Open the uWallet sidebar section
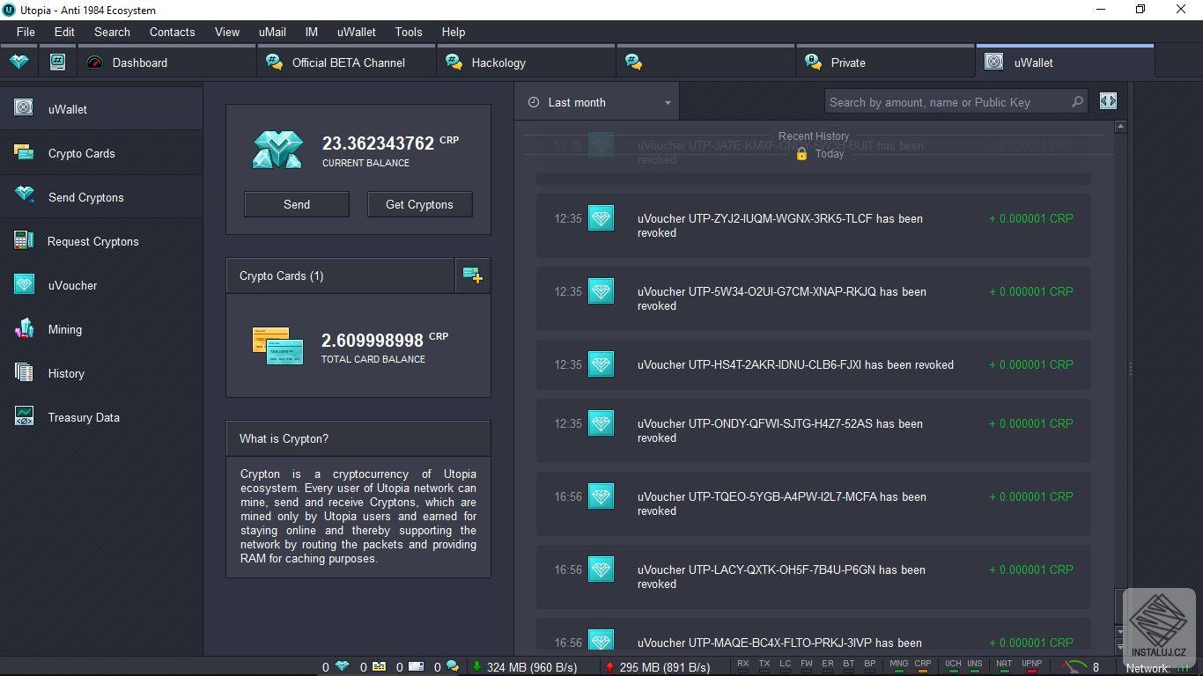Screen dimensions: 1203x676 (101, 109)
